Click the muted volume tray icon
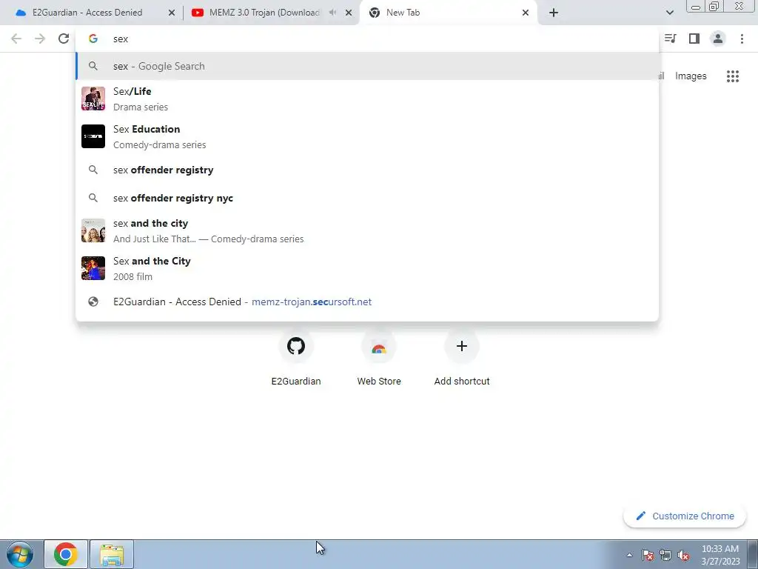 pyautogui.click(x=683, y=555)
